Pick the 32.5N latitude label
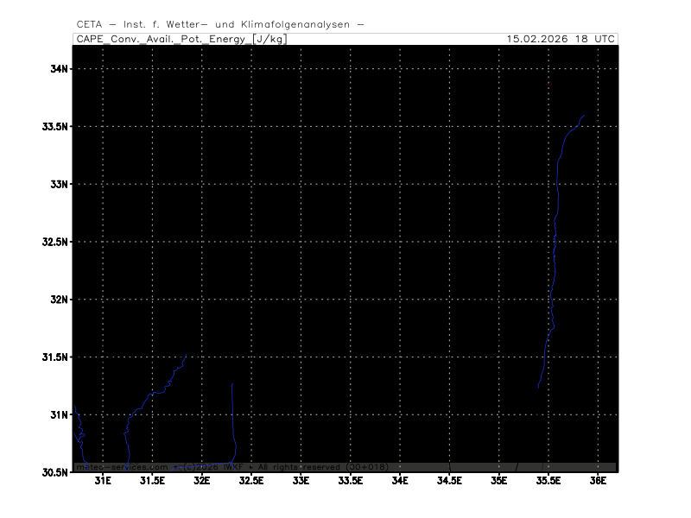The width and height of the screenshot is (691, 518). pos(54,242)
